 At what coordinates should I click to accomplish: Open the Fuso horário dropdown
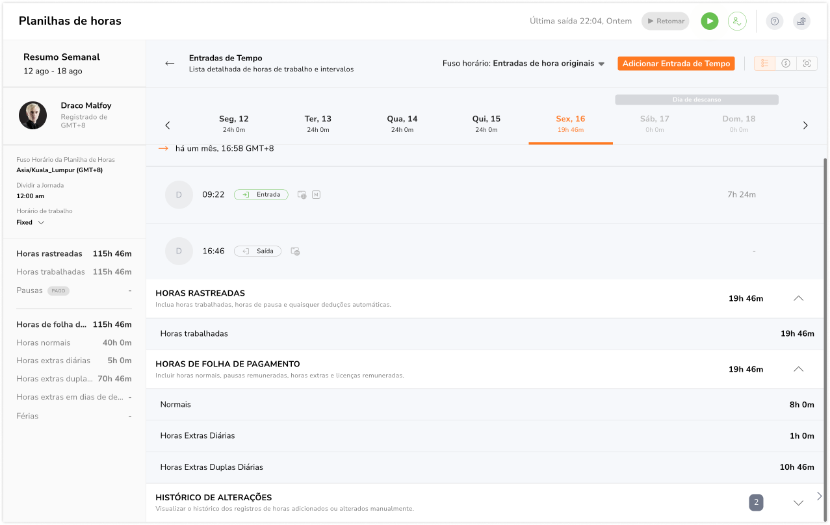(524, 64)
